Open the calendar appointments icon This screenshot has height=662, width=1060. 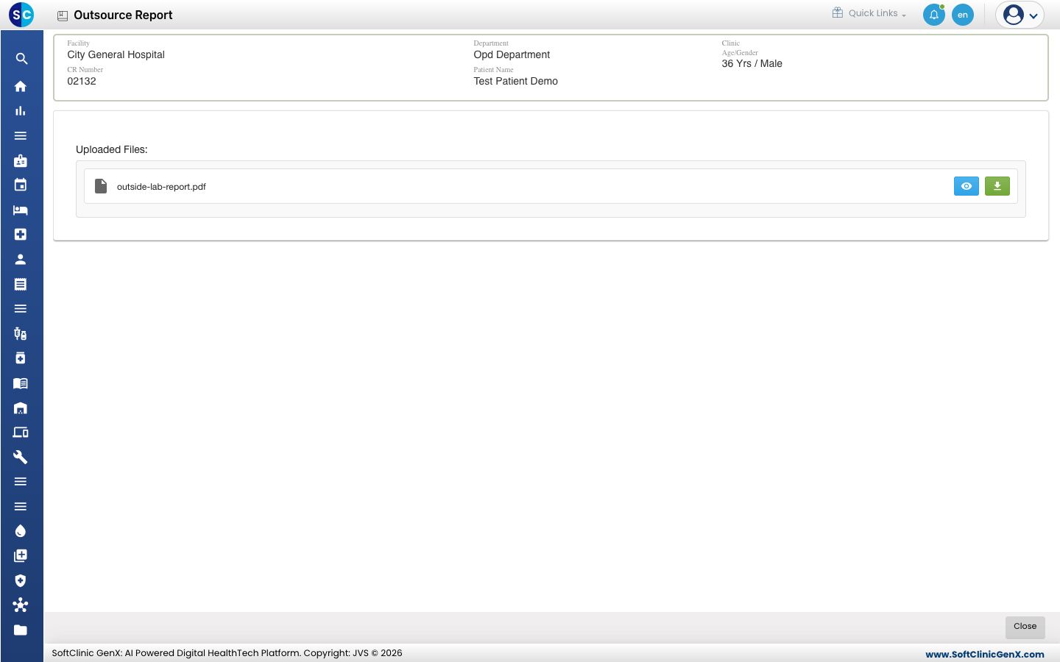coord(21,185)
